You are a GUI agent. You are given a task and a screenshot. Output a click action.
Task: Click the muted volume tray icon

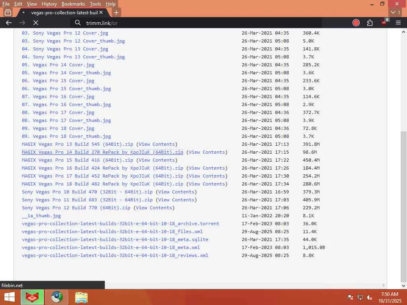(369, 297)
